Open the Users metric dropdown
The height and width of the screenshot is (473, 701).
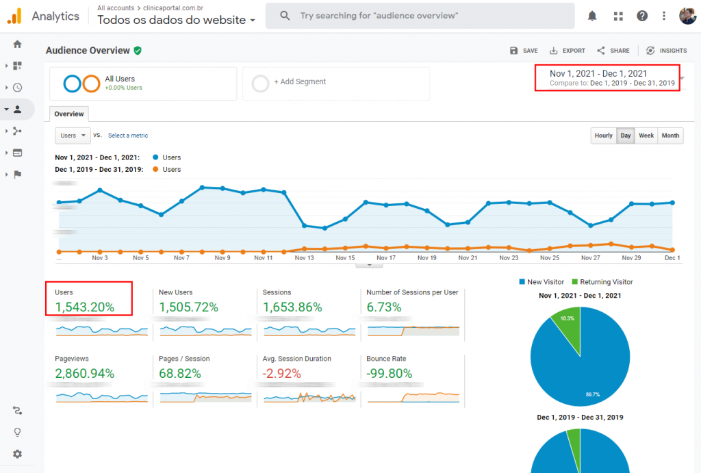(x=72, y=136)
